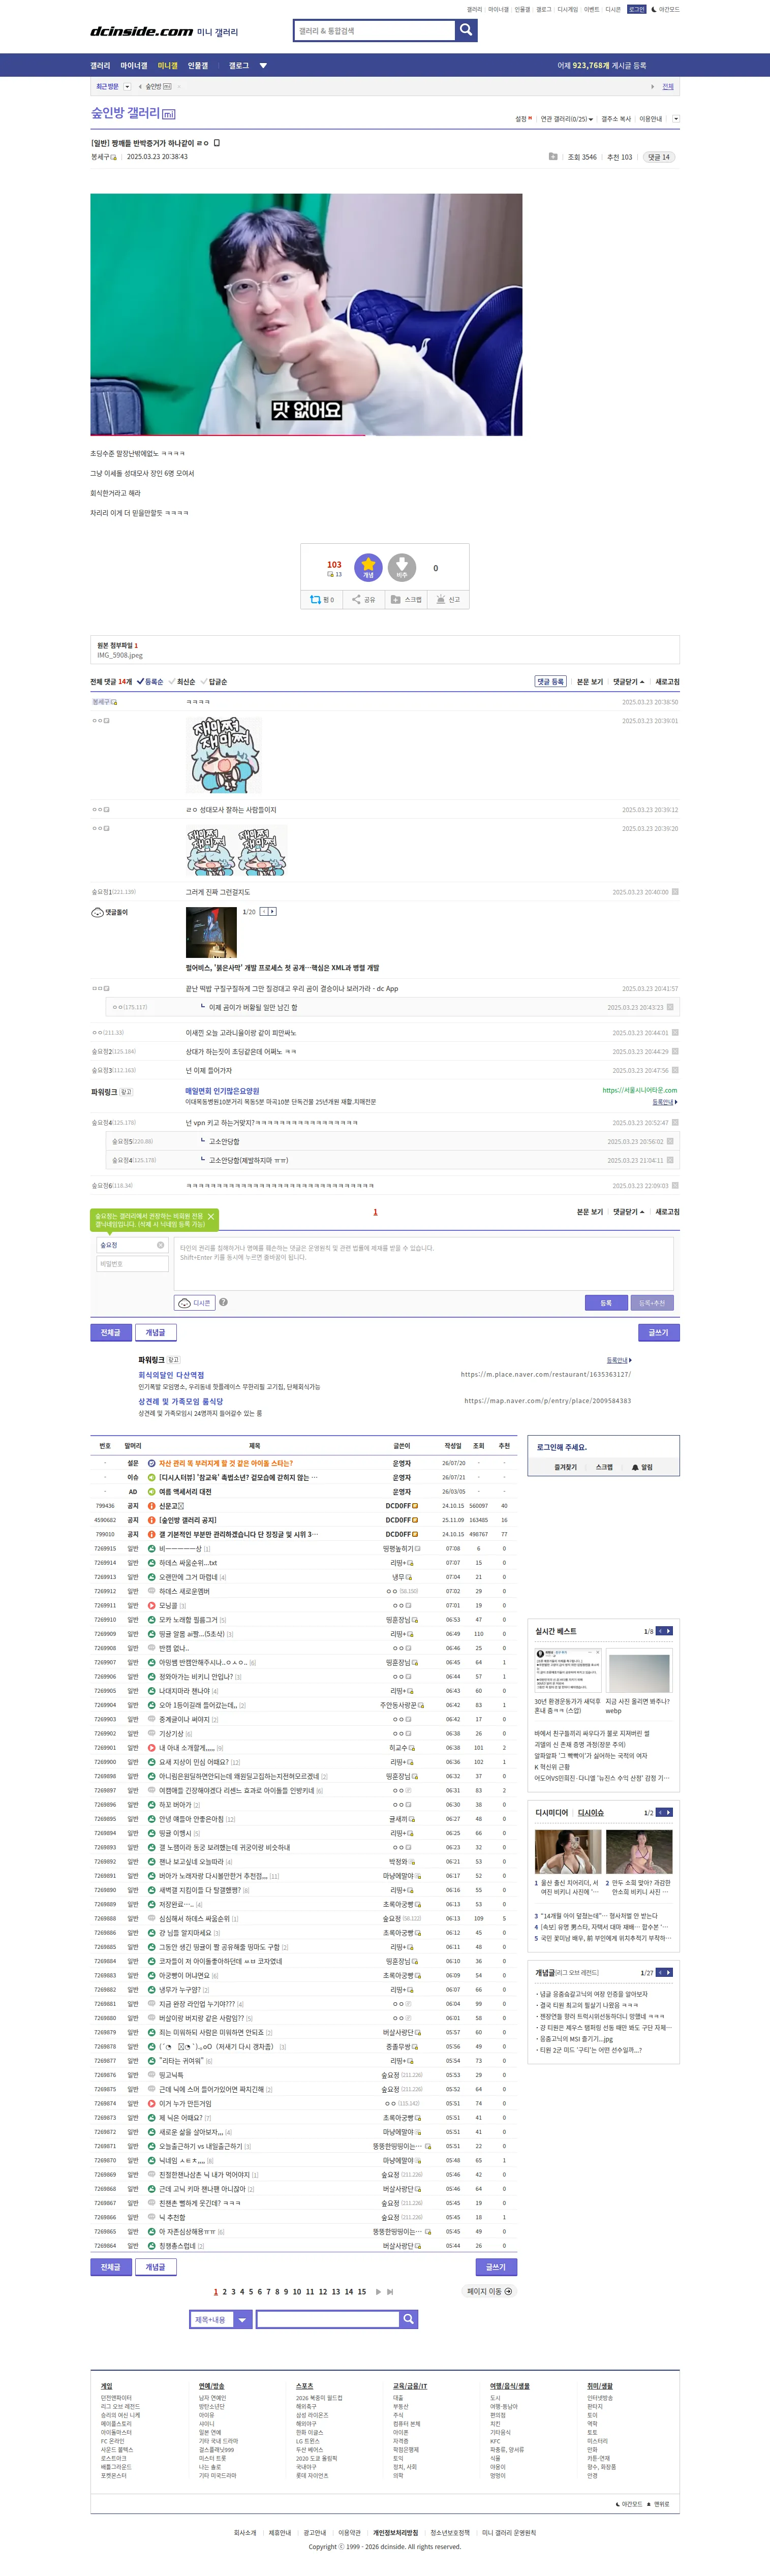
Task: Click the 야간모드 moon icon in top bar
Action: [654, 9]
